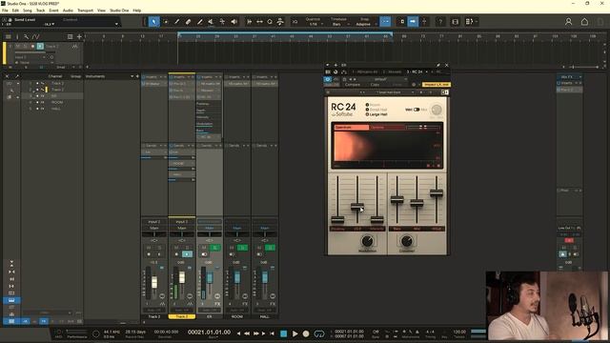610x343 pixels.
Task: Select the Small Hall program in RC 24
Action: pos(376,110)
